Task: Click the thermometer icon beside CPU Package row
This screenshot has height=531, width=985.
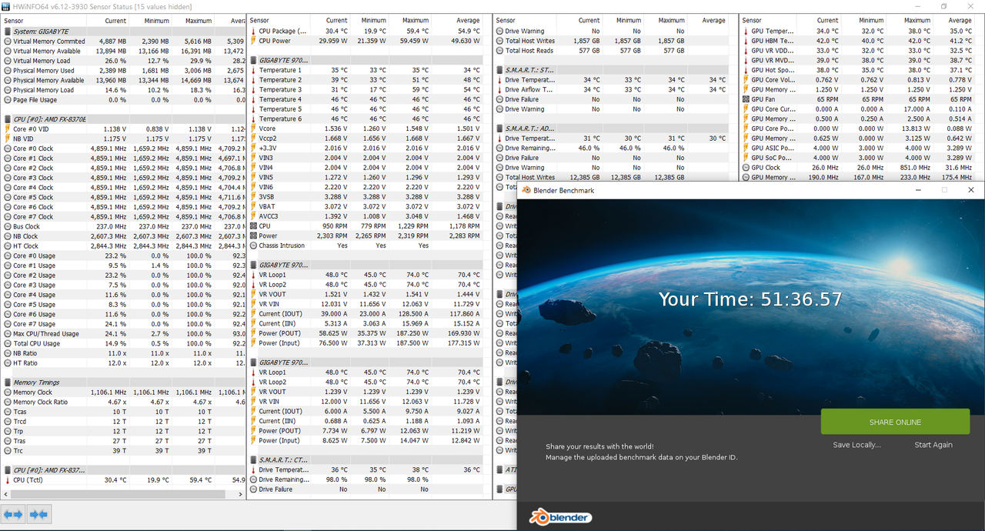Action: coord(254,31)
